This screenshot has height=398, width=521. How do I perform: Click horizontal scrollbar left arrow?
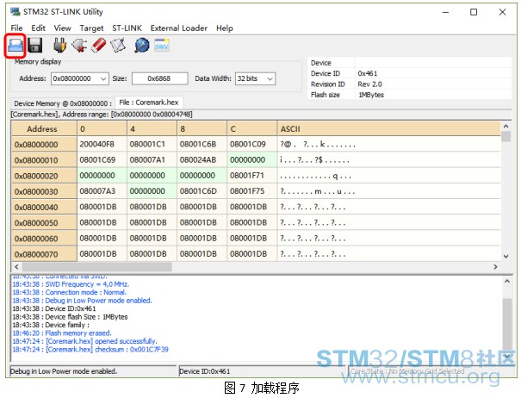[16, 267]
